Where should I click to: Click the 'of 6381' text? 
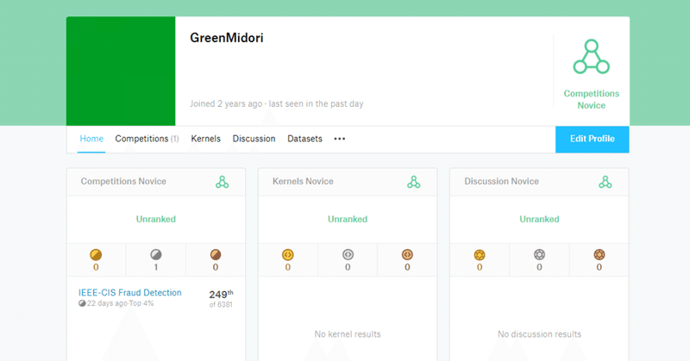pos(221,304)
